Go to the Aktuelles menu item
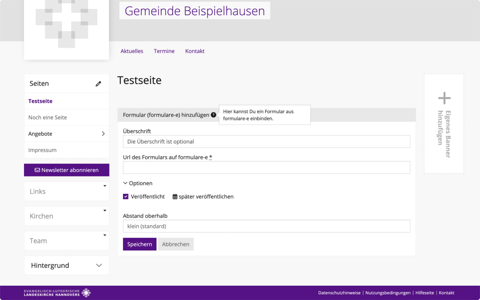 [132, 51]
